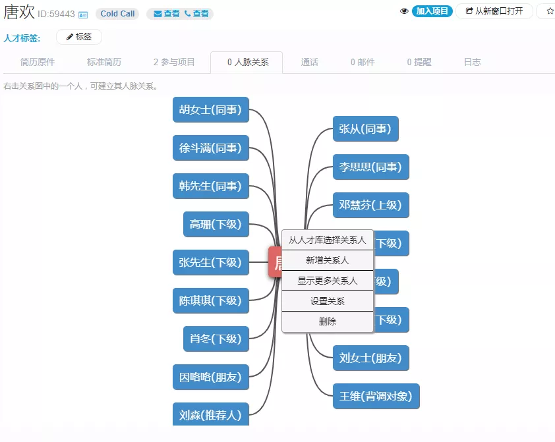Select node 韩先生(同事)

click(x=211, y=186)
